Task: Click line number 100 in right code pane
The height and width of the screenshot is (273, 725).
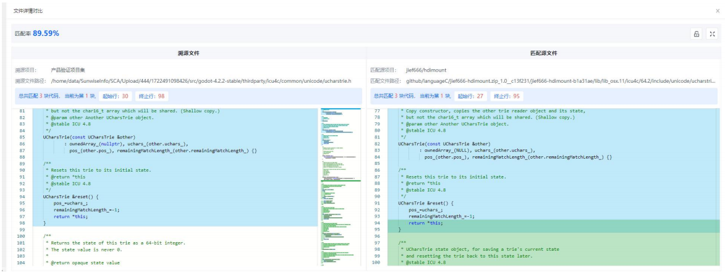Action: 376,262
